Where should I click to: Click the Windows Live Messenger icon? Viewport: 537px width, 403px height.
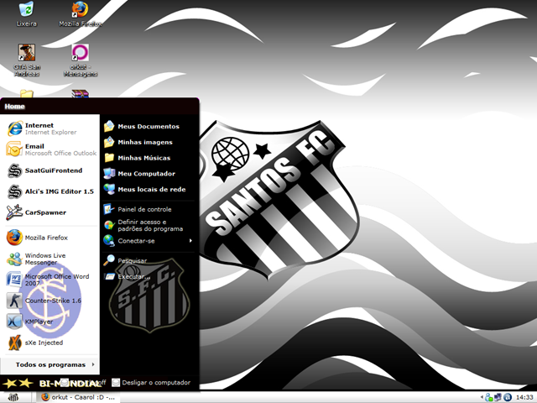pos(14,259)
